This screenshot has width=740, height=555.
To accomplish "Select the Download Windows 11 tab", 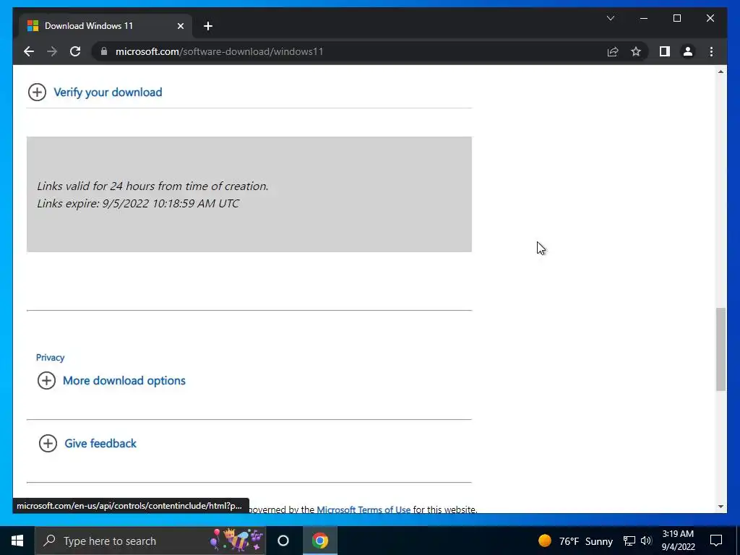I will [x=105, y=26].
